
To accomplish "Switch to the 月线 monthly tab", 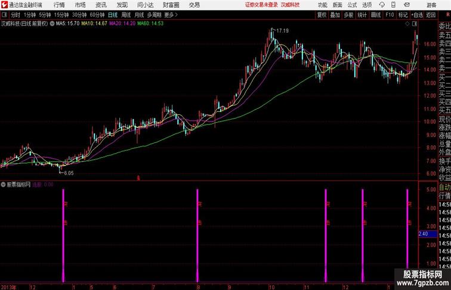I will tap(139, 15).
